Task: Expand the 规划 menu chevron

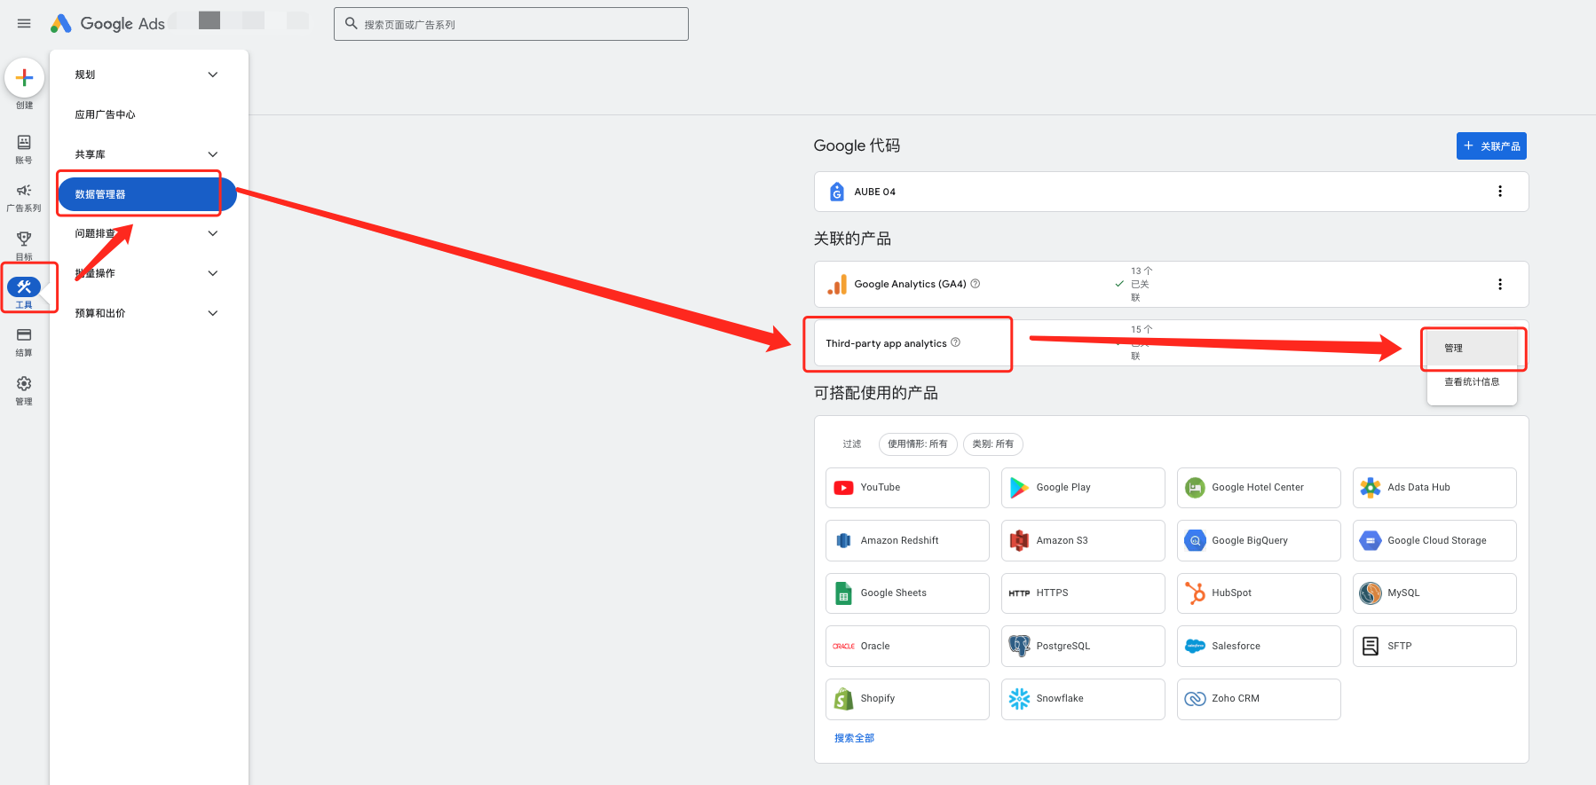Action: pyautogui.click(x=213, y=75)
